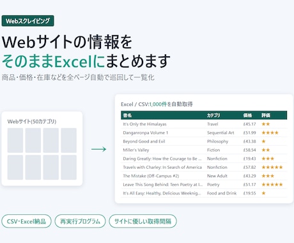Click the Fiction category cell
The height and width of the screenshot is (243, 294).
coord(213,150)
